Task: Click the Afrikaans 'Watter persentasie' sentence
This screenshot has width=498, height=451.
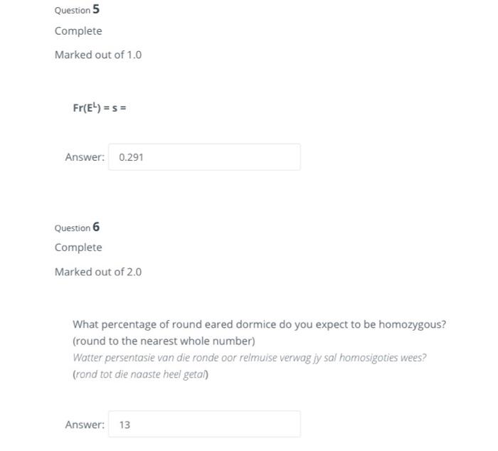Action: pyautogui.click(x=249, y=358)
